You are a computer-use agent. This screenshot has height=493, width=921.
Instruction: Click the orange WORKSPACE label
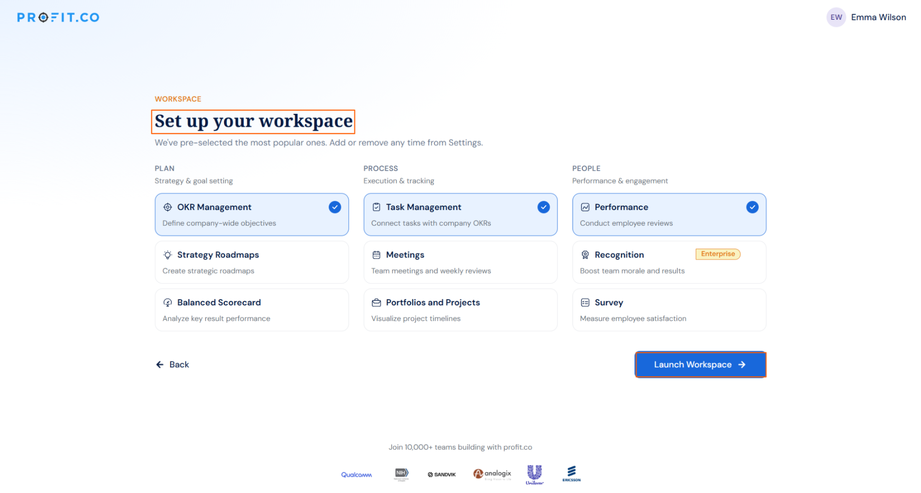point(178,99)
